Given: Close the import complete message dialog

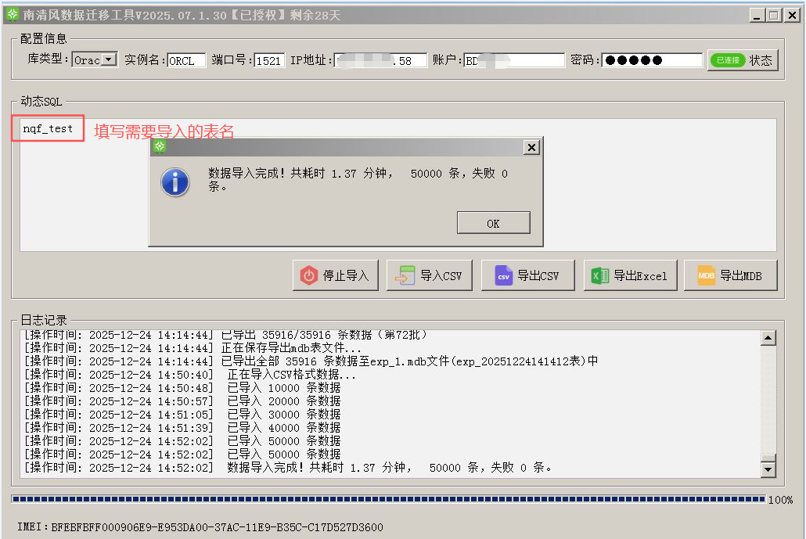Looking at the screenshot, I should (531, 148).
